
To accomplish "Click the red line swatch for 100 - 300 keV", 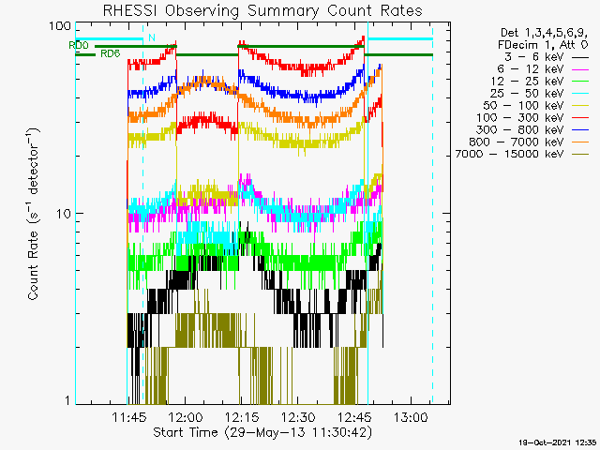I will pyautogui.click(x=580, y=118).
